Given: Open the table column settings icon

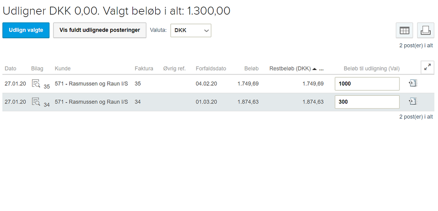Looking at the screenshot, I should 404,31.
